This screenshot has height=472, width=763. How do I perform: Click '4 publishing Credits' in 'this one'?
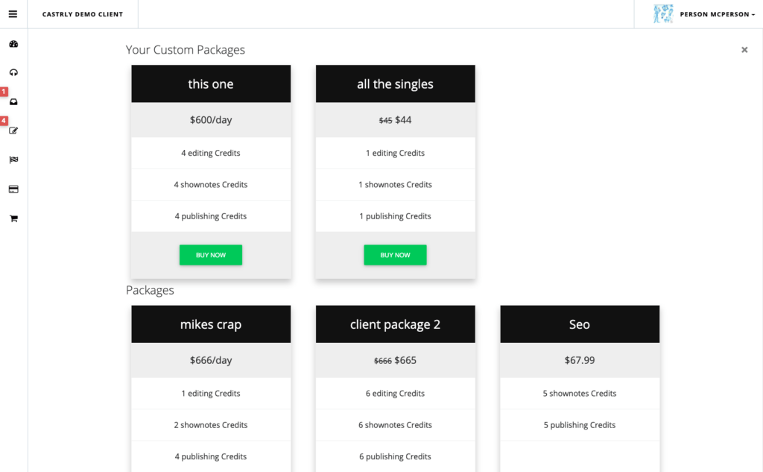point(211,216)
